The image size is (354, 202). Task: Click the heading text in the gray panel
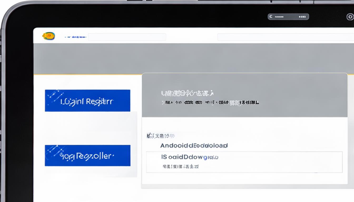(187, 93)
